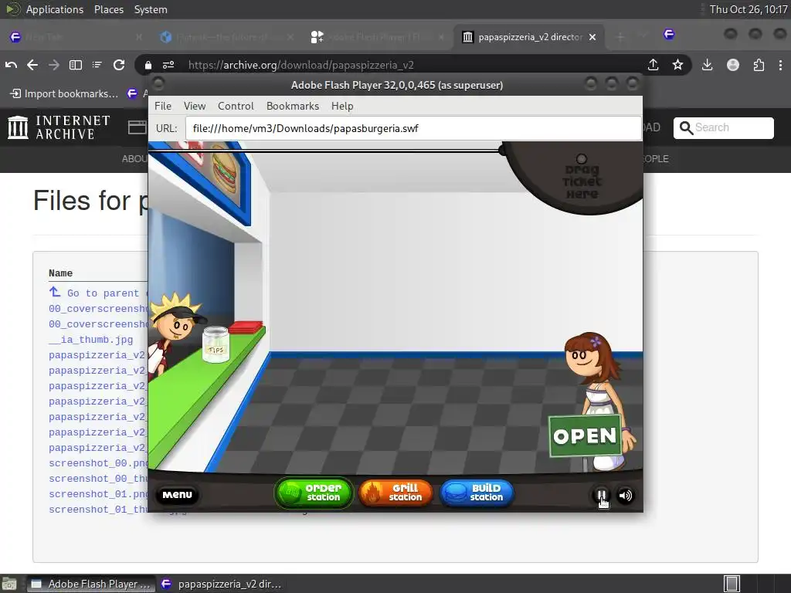Click the show desktop icon in taskbar
This screenshot has height=593, width=791.
click(x=9, y=584)
